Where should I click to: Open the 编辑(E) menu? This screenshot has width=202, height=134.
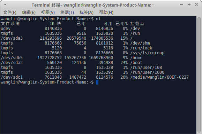29,13
